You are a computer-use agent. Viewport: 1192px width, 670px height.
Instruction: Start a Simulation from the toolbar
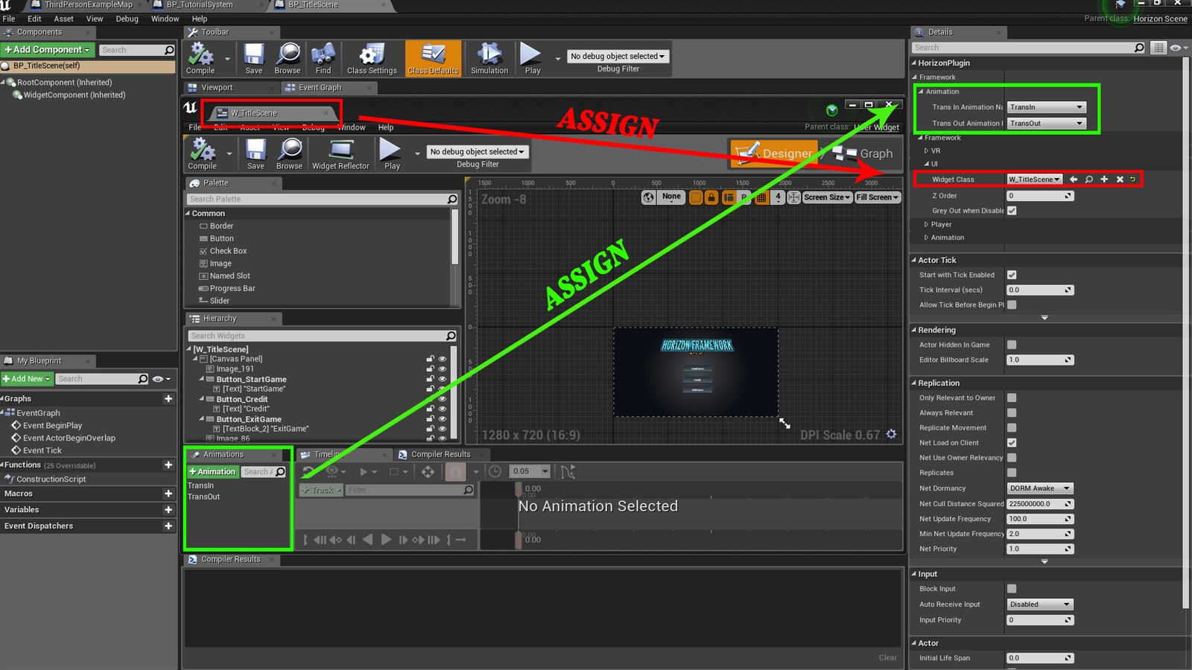(x=488, y=58)
